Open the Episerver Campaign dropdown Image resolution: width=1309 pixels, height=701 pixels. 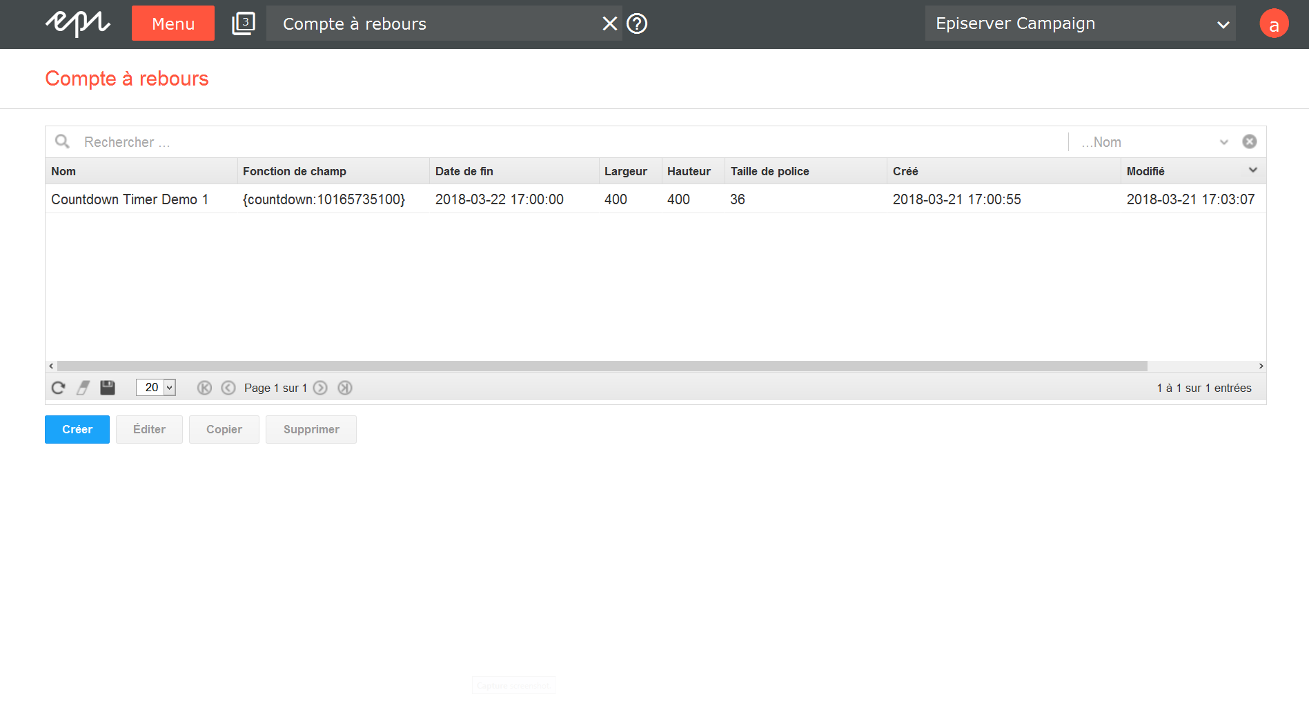pyautogui.click(x=1080, y=23)
